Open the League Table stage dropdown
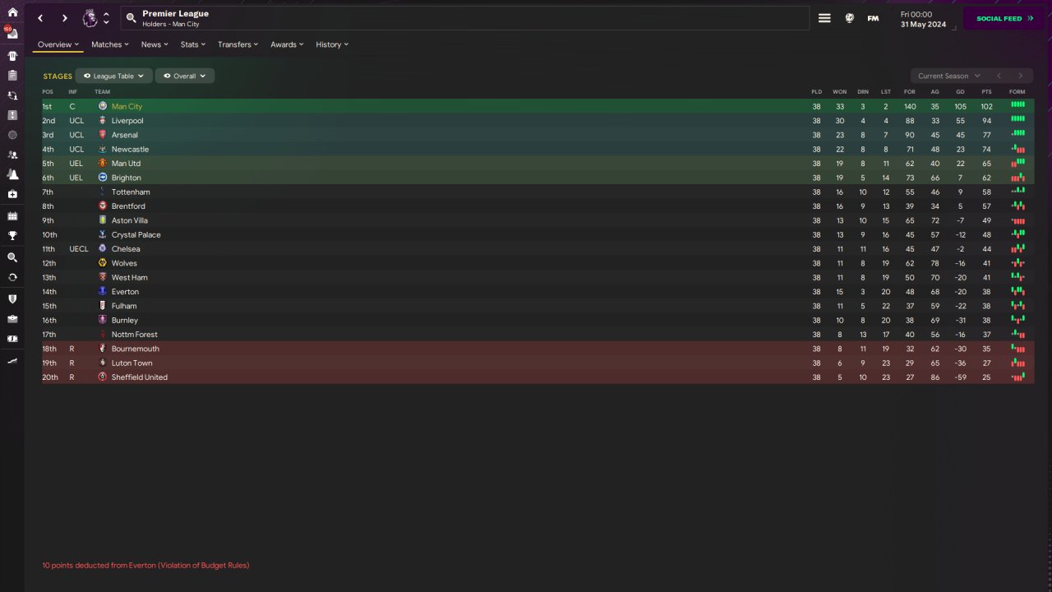Screen dimensions: 1052x592 (113, 76)
